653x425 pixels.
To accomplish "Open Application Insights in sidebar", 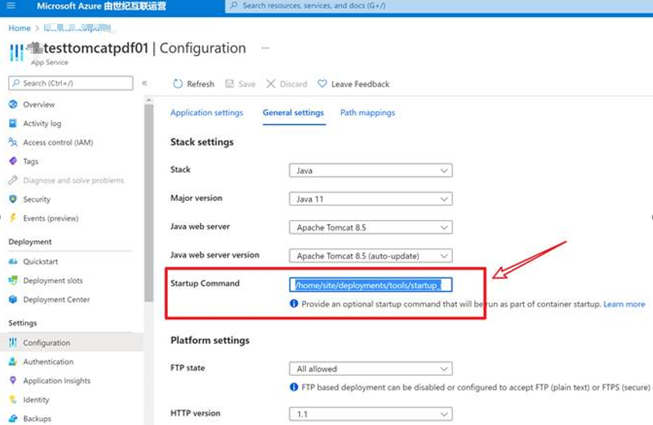I will pyautogui.click(x=57, y=381).
